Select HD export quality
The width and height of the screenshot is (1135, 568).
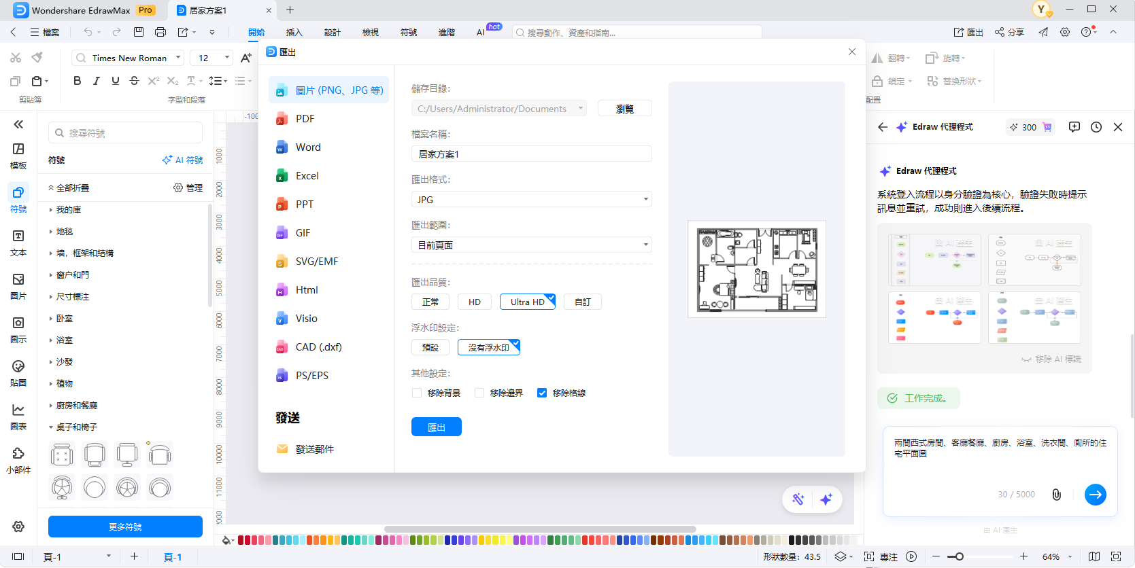pos(475,302)
